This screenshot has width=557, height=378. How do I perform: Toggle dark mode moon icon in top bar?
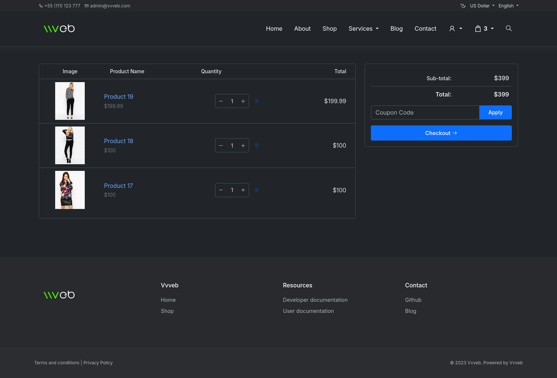463,5
